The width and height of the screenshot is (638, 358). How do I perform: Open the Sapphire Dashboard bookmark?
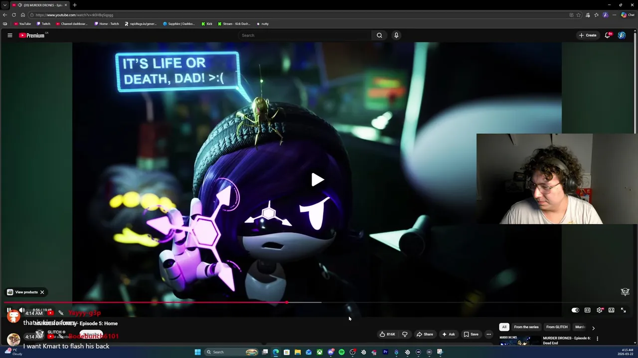(179, 24)
